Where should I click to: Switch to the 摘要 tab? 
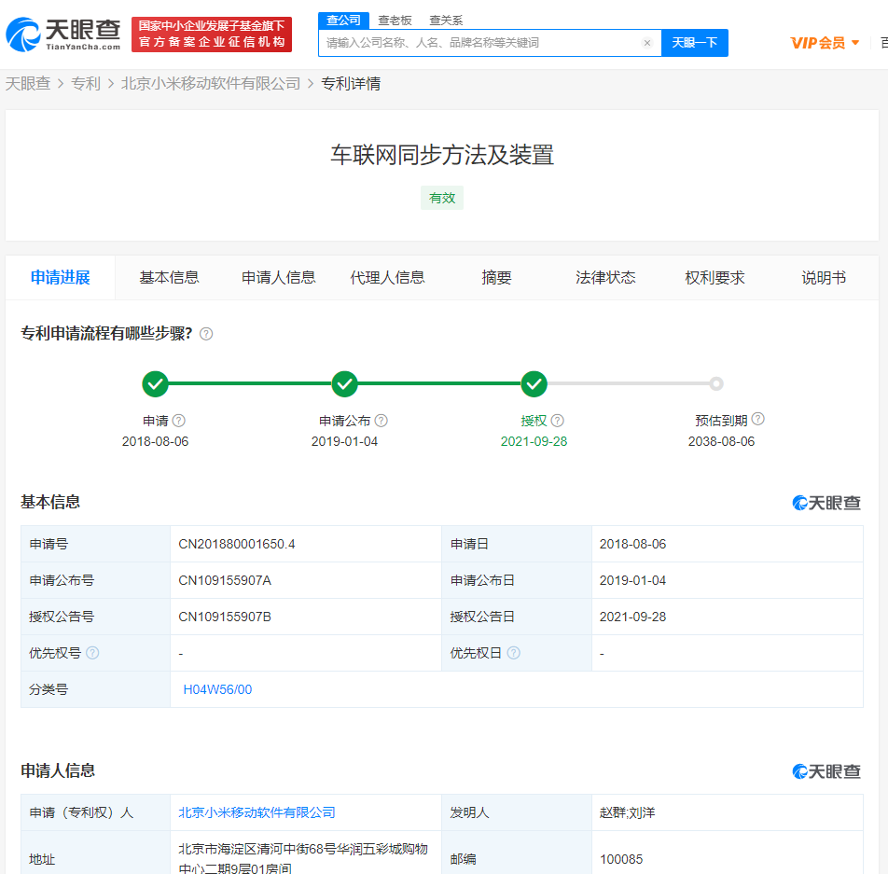point(496,278)
